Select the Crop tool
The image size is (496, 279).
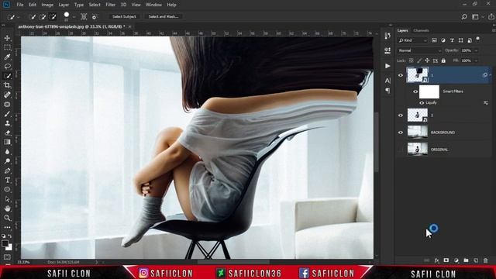7,85
